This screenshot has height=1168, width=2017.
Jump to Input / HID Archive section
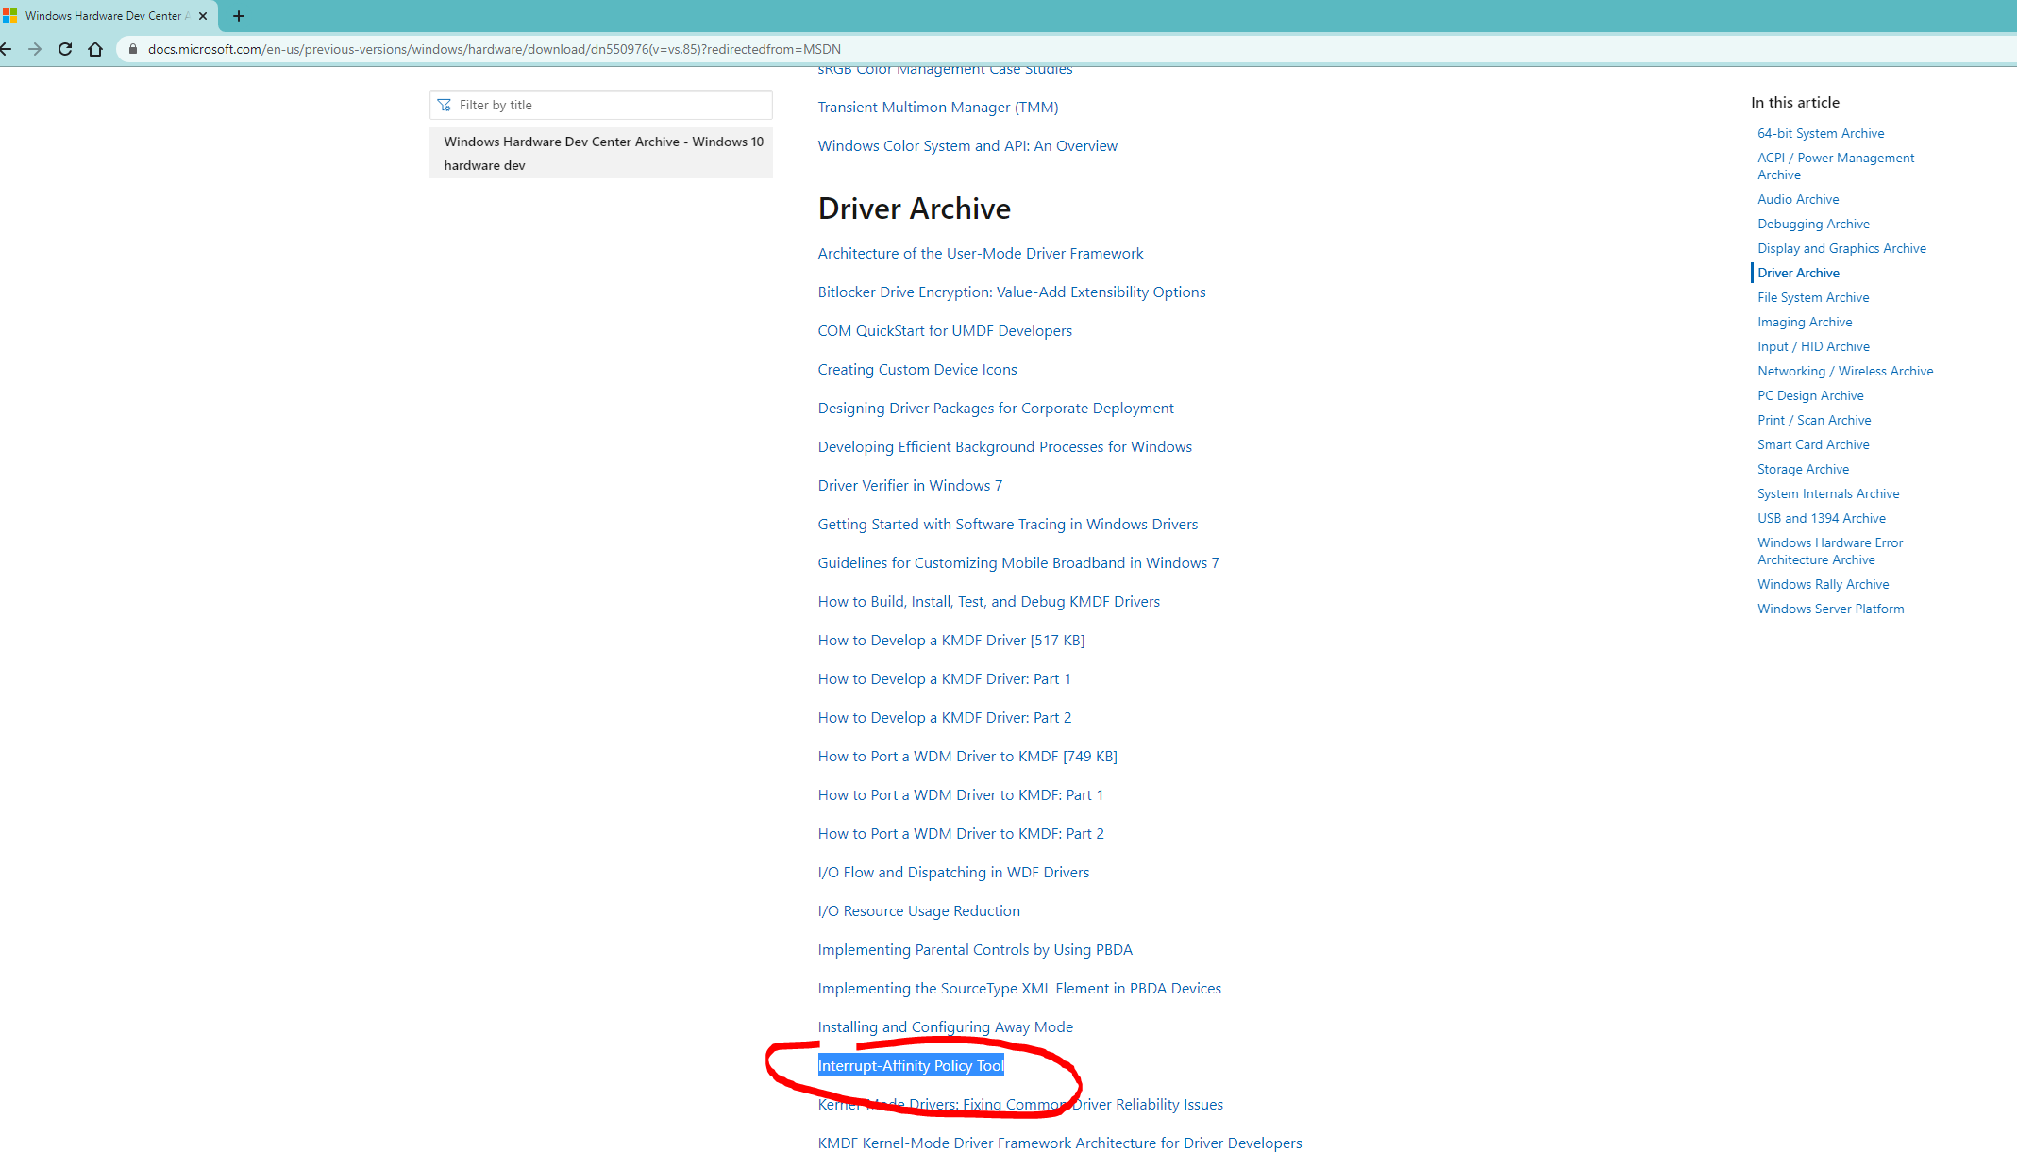click(1813, 347)
